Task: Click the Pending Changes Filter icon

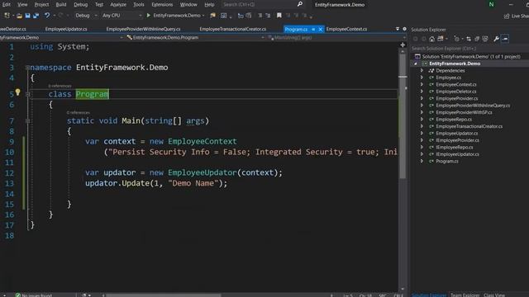Action: click(457, 39)
